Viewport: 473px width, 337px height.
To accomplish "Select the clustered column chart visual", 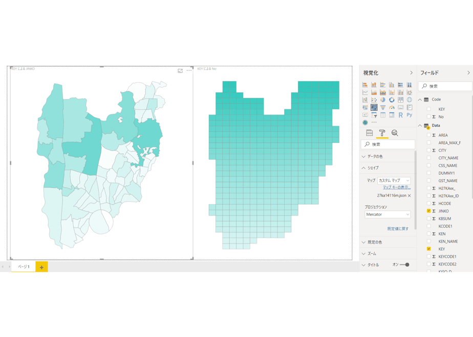I will click(392, 85).
